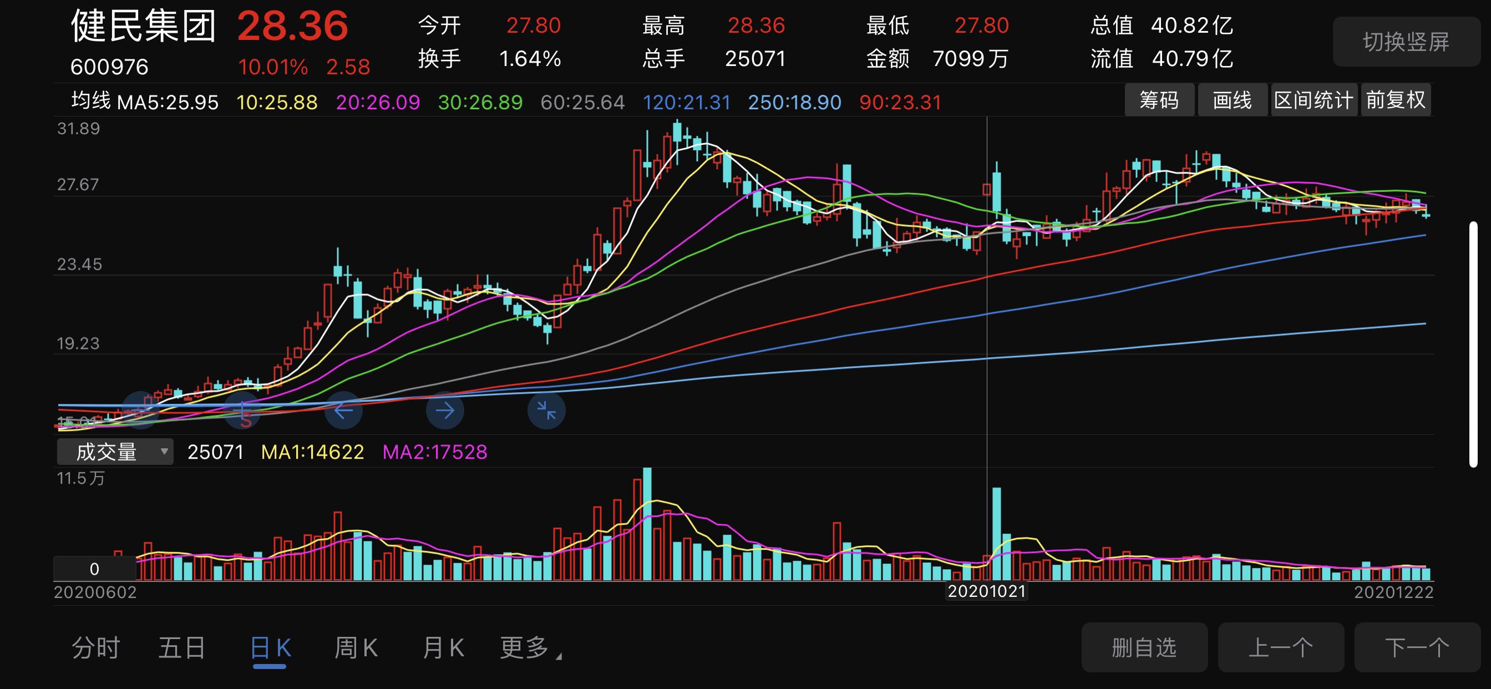Click the 金额 value 7099万
The height and width of the screenshot is (689, 1491).
(x=970, y=58)
